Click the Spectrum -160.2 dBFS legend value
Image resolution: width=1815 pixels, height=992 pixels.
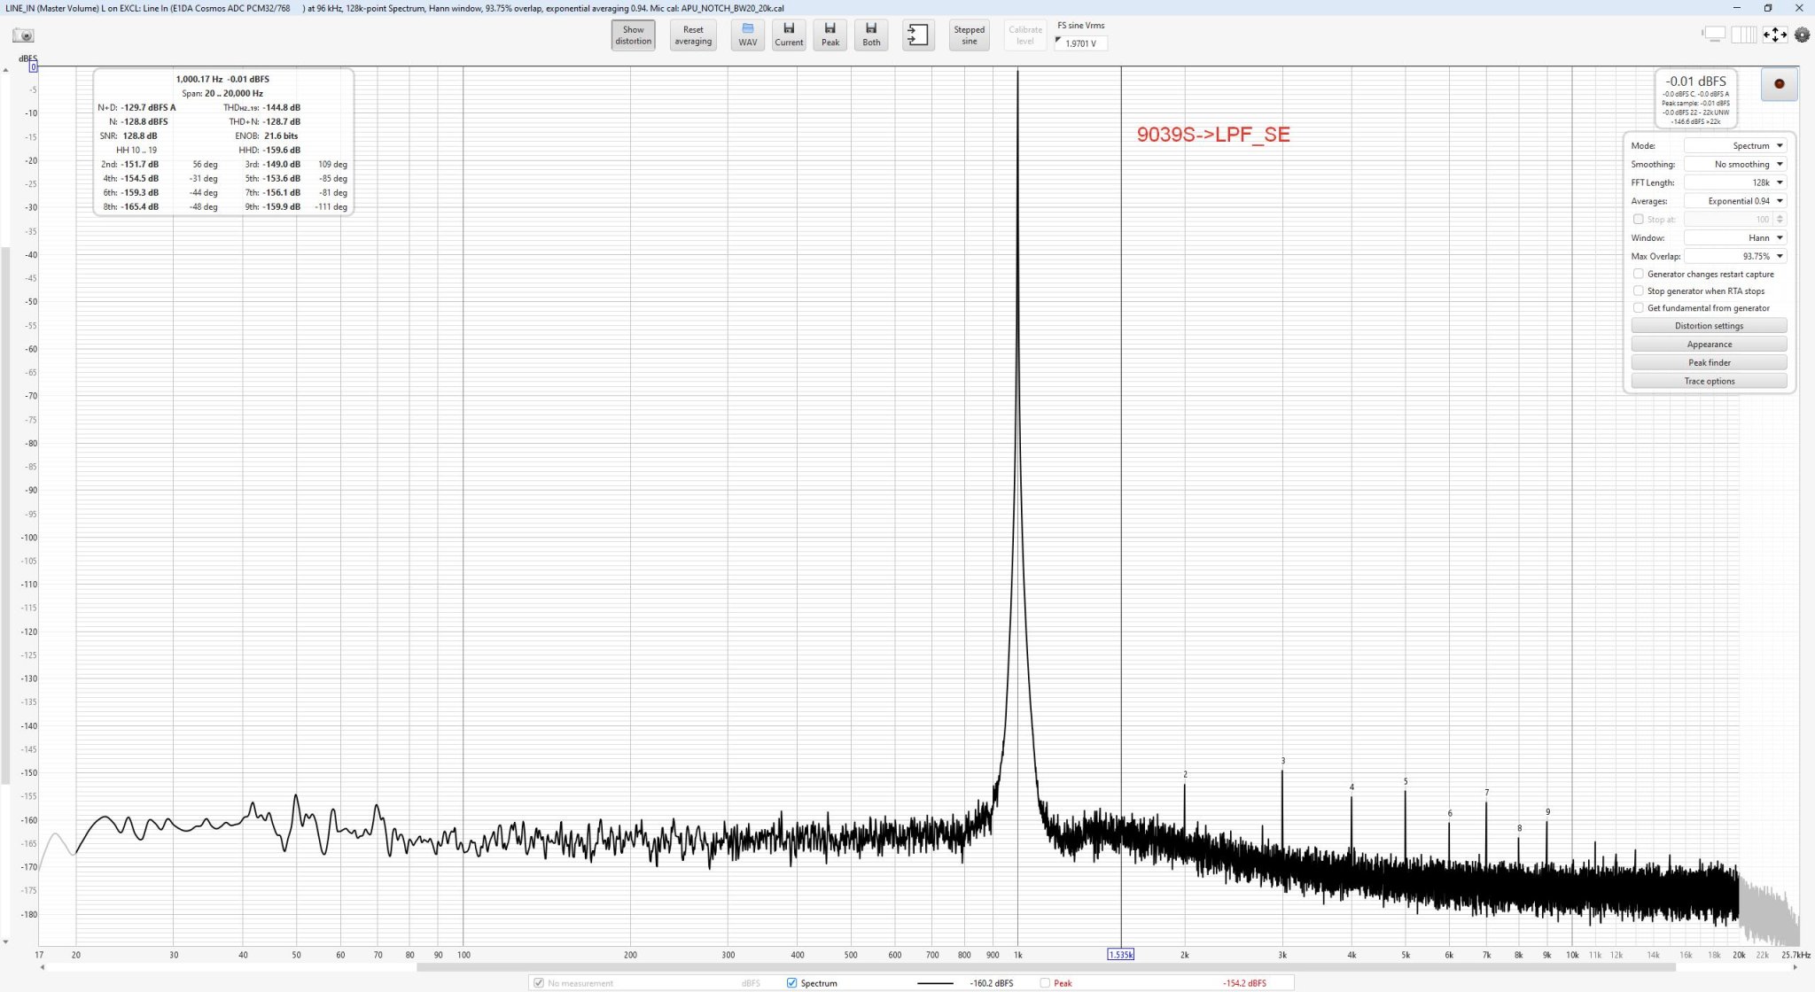(991, 983)
